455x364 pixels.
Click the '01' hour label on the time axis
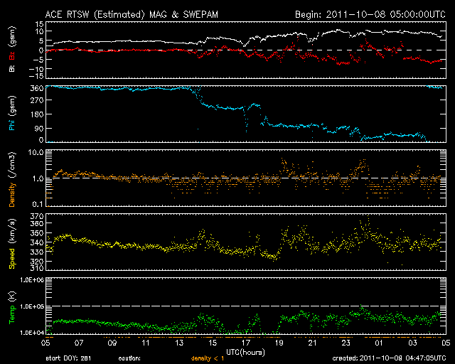pyautogui.click(x=379, y=343)
